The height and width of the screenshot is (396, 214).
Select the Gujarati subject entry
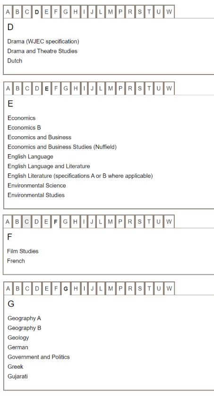tap(17, 376)
